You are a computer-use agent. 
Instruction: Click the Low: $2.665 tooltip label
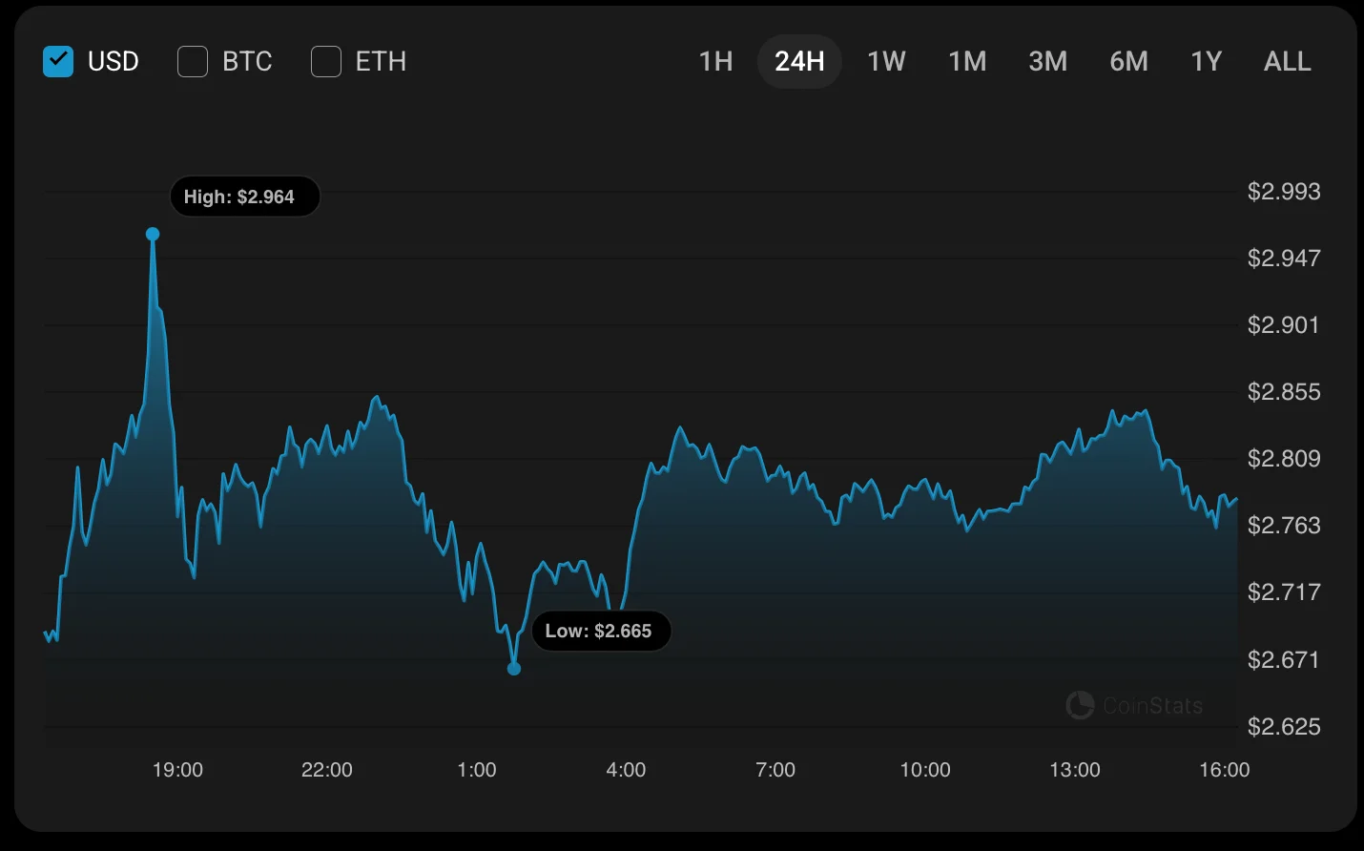pos(601,631)
